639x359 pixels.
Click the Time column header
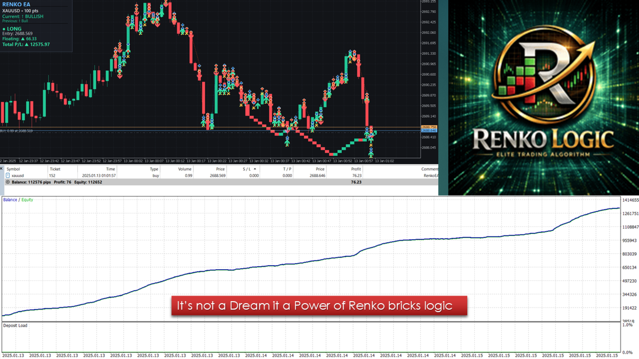pyautogui.click(x=110, y=169)
